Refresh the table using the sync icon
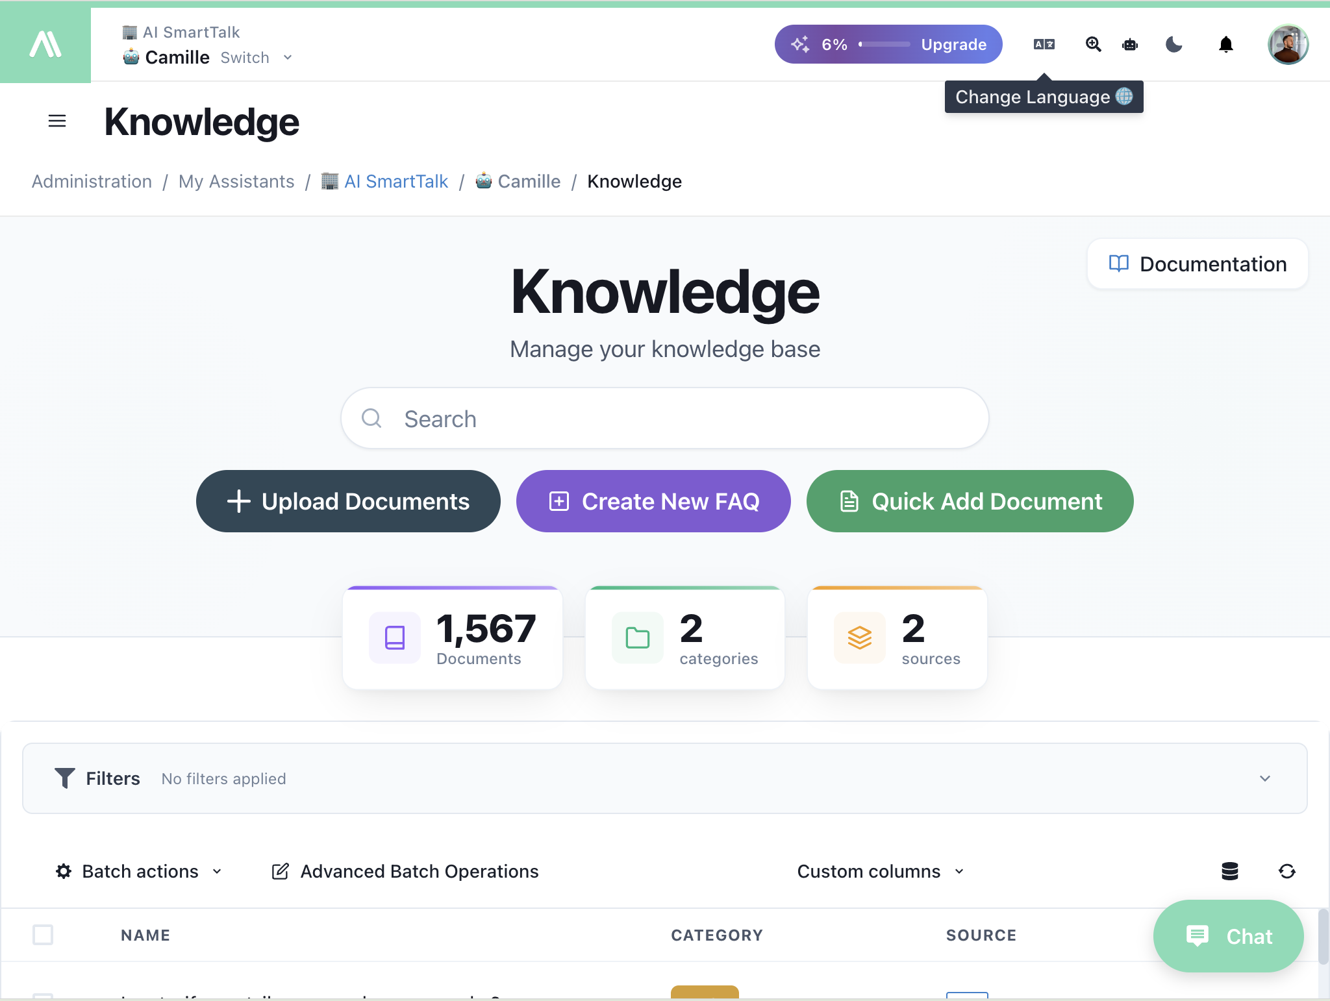Viewport: 1330px width, 1001px height. (1288, 871)
